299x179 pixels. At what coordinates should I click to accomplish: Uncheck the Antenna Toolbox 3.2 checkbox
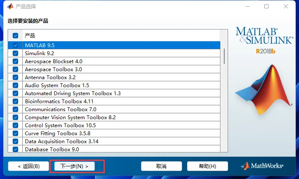15,77
